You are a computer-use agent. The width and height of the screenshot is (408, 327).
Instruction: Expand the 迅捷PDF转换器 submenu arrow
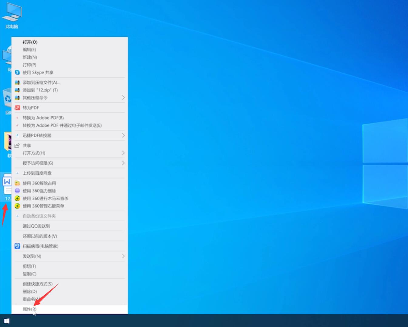(x=123, y=135)
